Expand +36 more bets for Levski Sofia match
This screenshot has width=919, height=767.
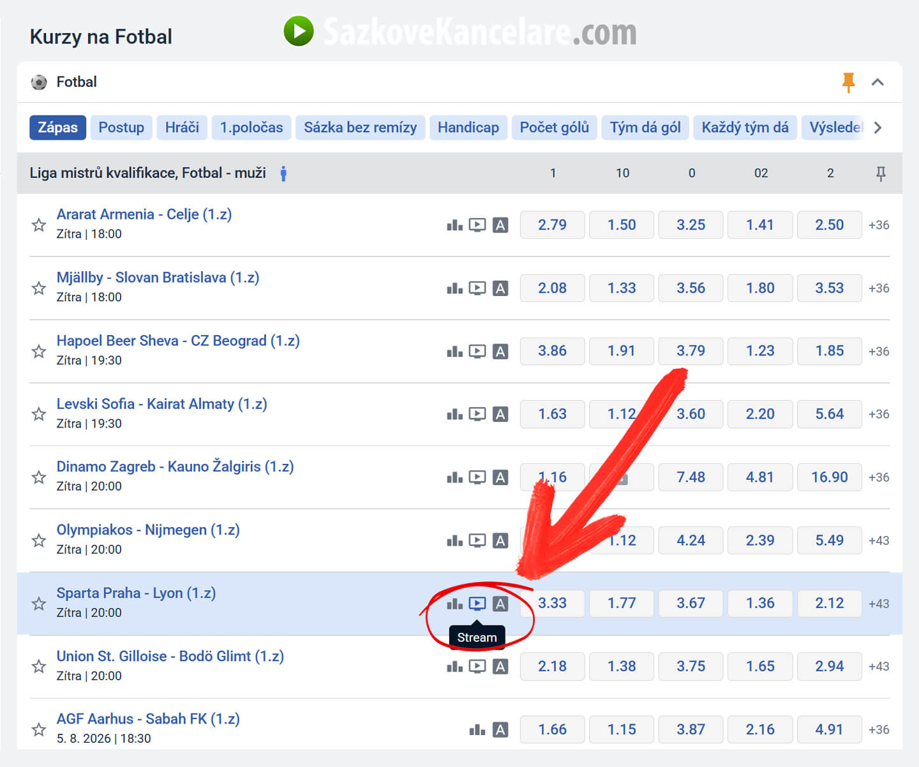[x=879, y=414]
